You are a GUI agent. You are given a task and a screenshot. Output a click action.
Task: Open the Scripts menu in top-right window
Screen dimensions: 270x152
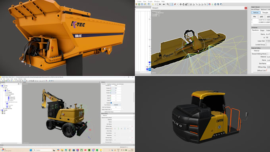tap(150, 1)
